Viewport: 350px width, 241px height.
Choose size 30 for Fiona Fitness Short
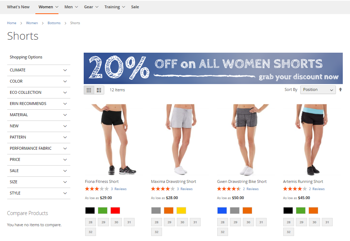coord(116,222)
